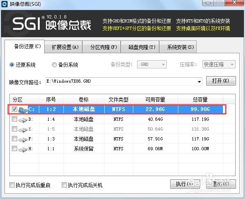Click the 退出 button
Viewport: 245px width, 199px height.
coord(221,184)
